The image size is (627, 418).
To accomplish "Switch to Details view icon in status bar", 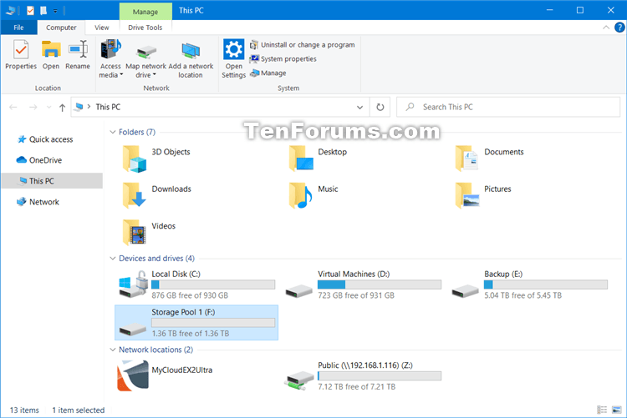I will pos(602,410).
